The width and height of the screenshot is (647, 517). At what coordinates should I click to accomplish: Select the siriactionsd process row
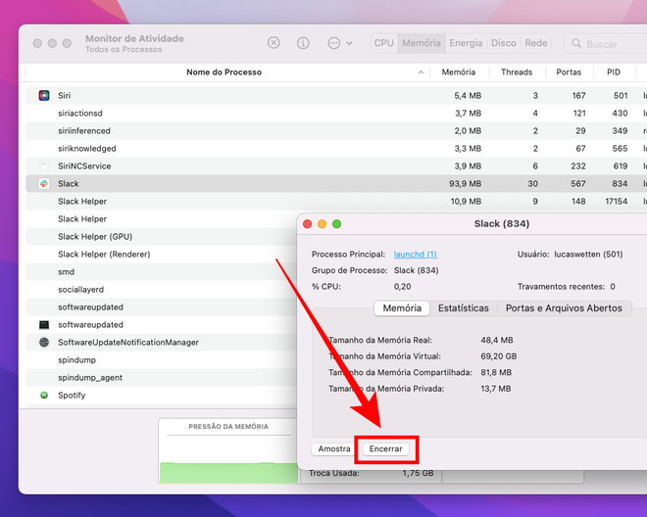click(x=336, y=113)
